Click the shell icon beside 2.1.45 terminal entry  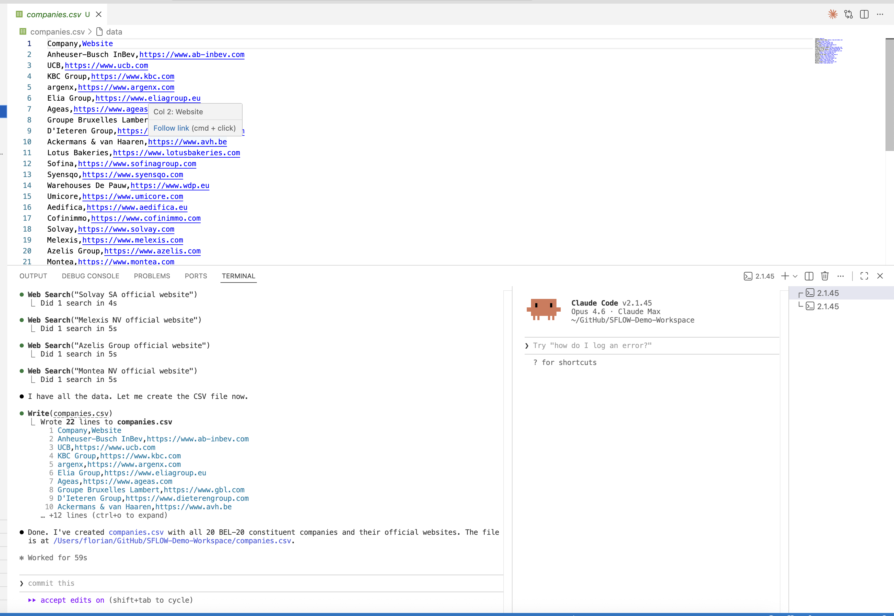click(811, 293)
